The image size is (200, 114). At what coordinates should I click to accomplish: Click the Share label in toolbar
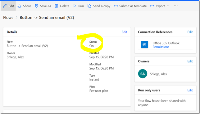pos(27,6)
